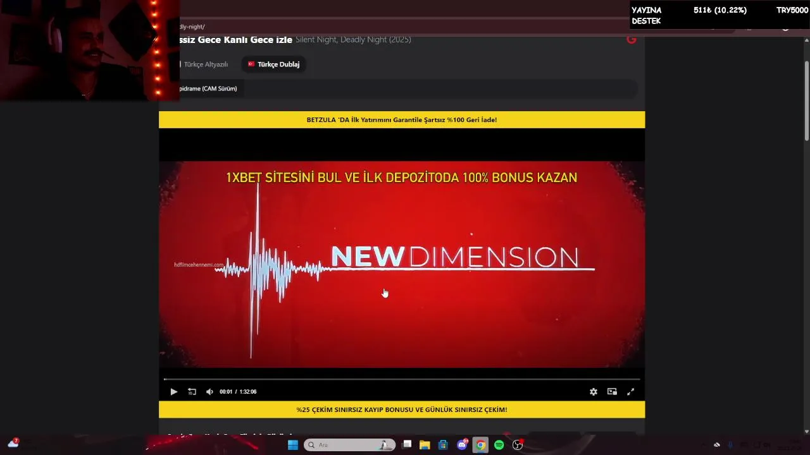The image size is (810, 455).
Task: Play the video with the play button
Action: coord(174,392)
